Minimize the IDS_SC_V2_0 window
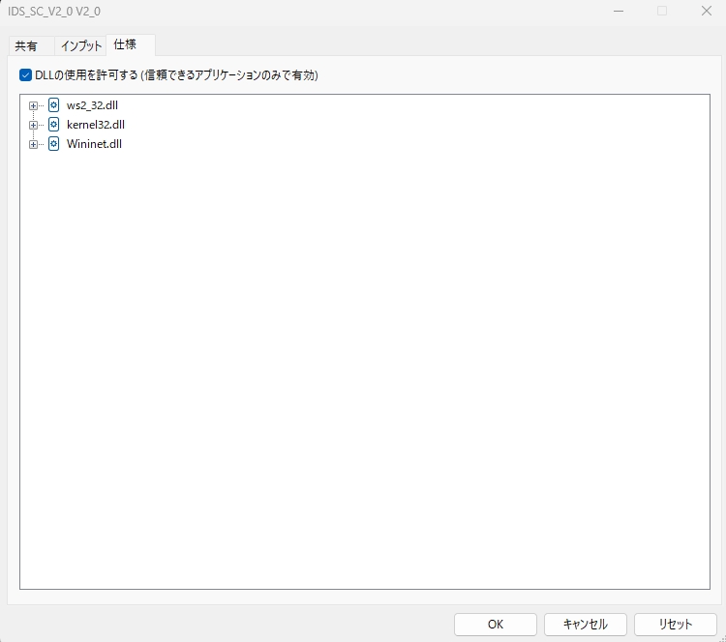Screen dimensions: 726x642 click(619, 11)
